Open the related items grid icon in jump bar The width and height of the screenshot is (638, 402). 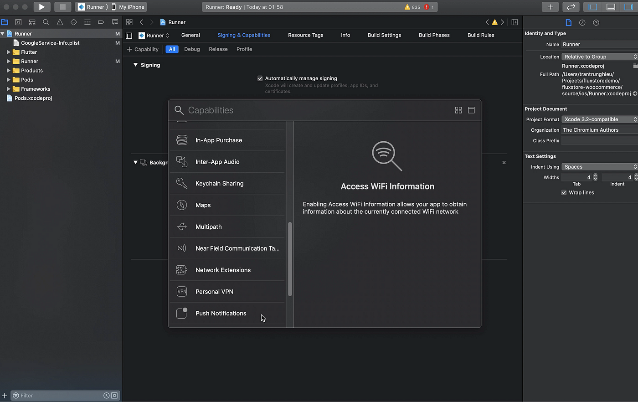129,22
